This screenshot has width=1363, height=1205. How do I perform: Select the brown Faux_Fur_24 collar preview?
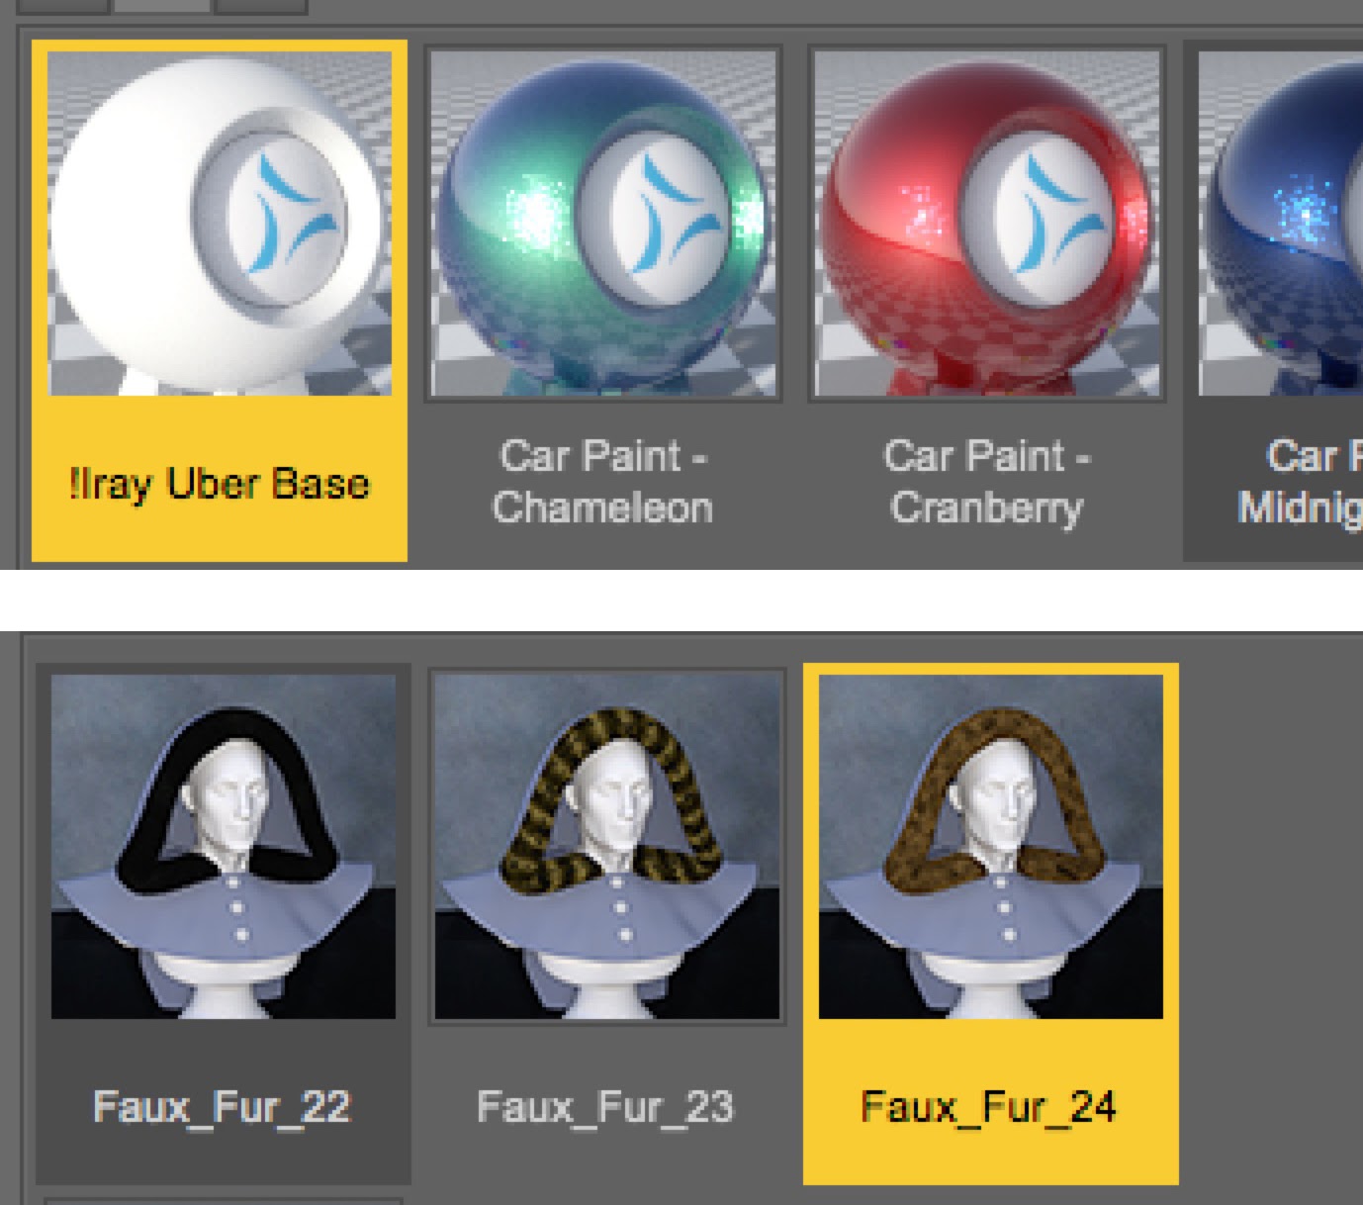click(991, 847)
